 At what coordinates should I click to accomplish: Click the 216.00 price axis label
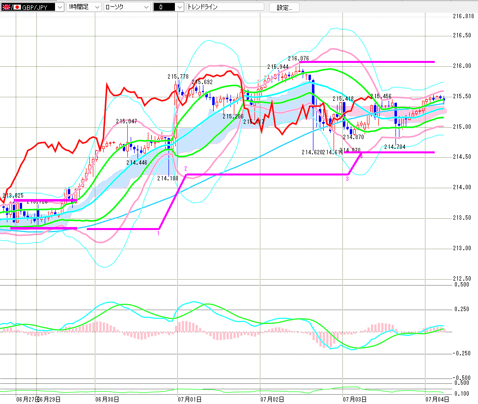pyautogui.click(x=462, y=66)
